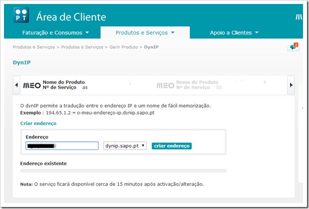Expand the Faturação e Consumos dropdown arrow
The width and height of the screenshot is (309, 209).
(x=87, y=32)
